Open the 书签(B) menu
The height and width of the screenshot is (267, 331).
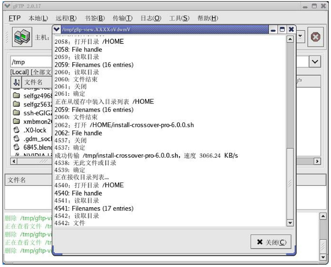coord(95,18)
